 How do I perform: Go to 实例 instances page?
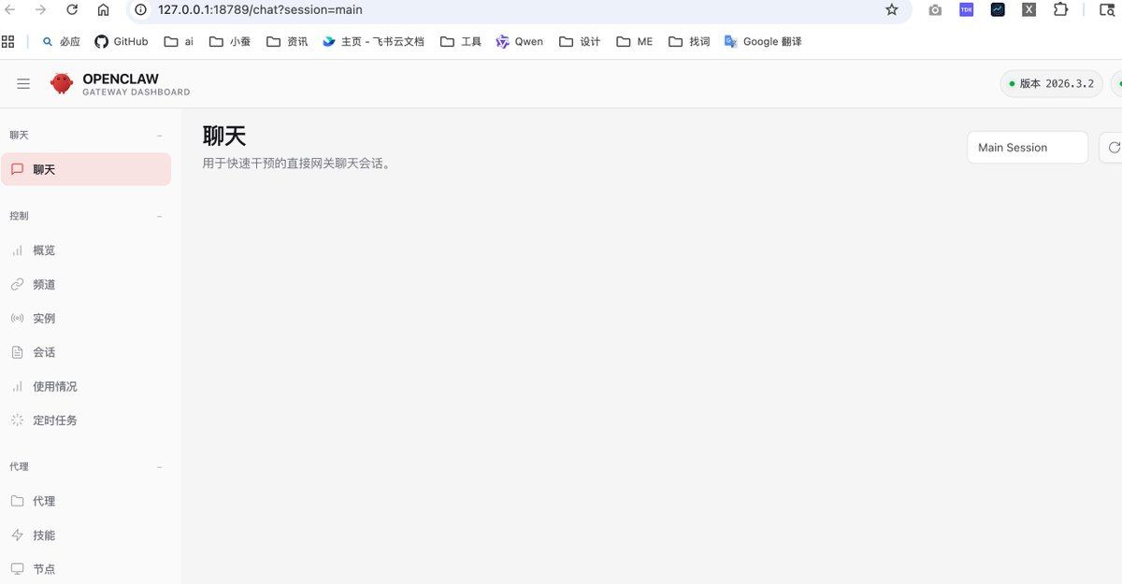(x=44, y=319)
